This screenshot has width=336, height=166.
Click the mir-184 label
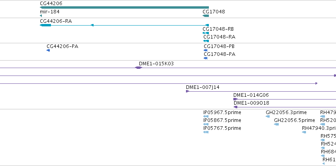50,11
